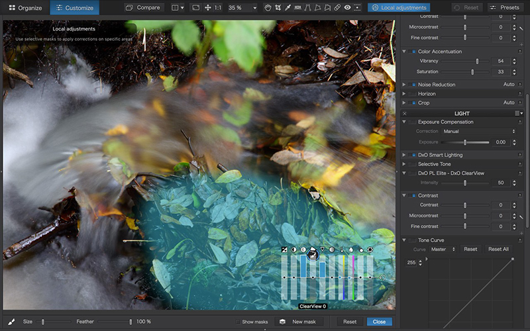This screenshot has height=331, width=530.
Task: Click the Temperature thermometer icon in equalizer
Action: 341,250
